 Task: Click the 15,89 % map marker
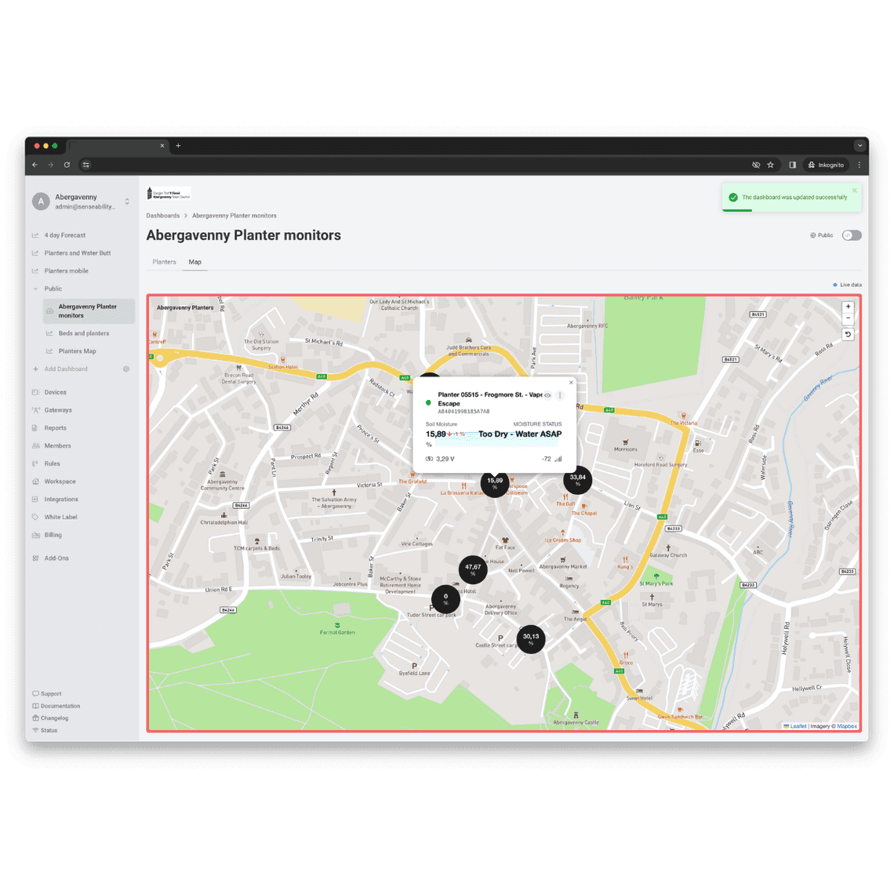(494, 483)
